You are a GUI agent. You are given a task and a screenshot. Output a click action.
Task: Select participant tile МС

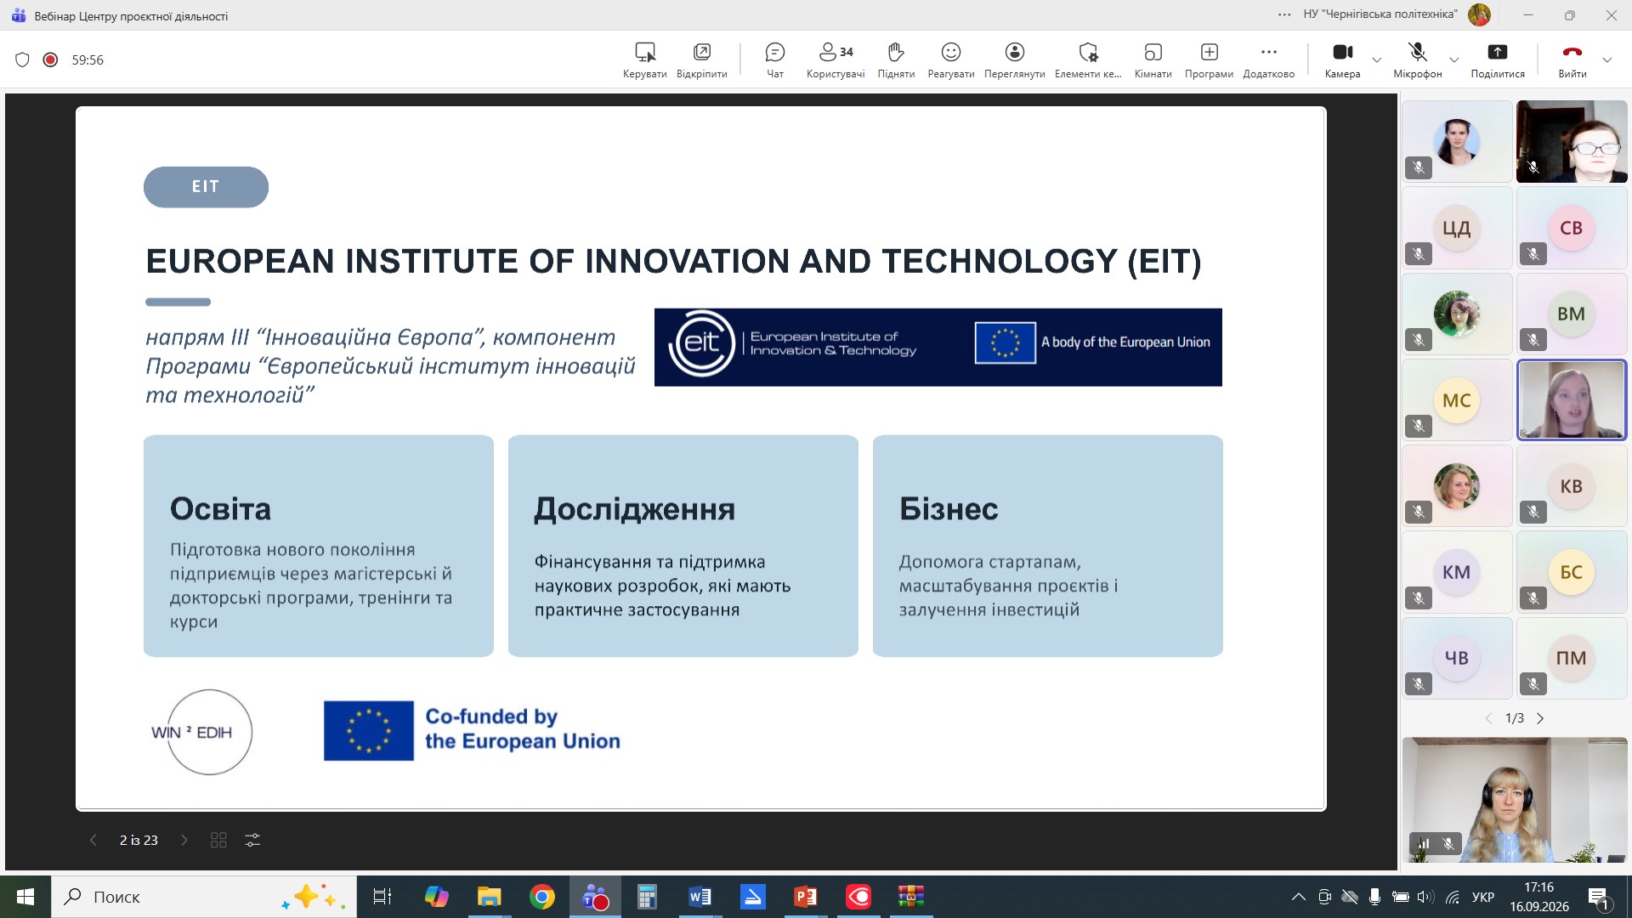1457,400
